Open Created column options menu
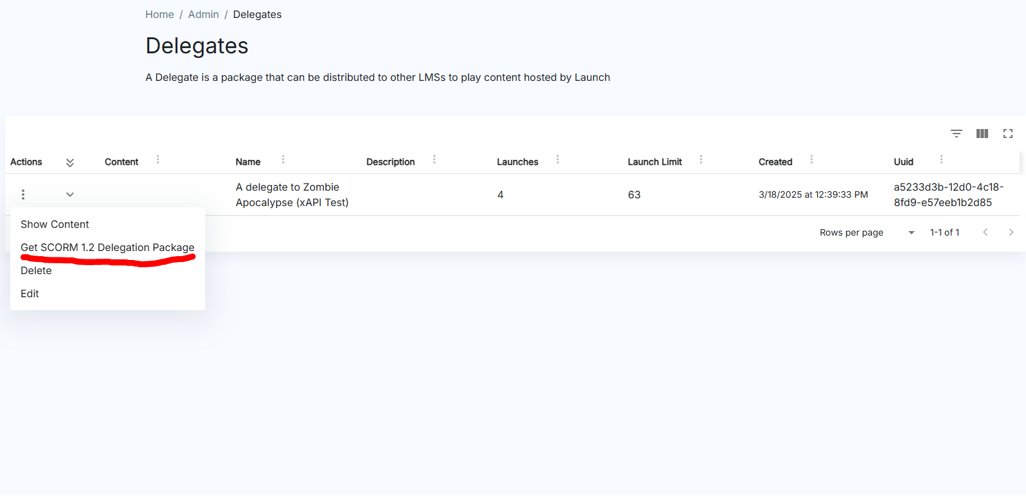 pyautogui.click(x=811, y=159)
